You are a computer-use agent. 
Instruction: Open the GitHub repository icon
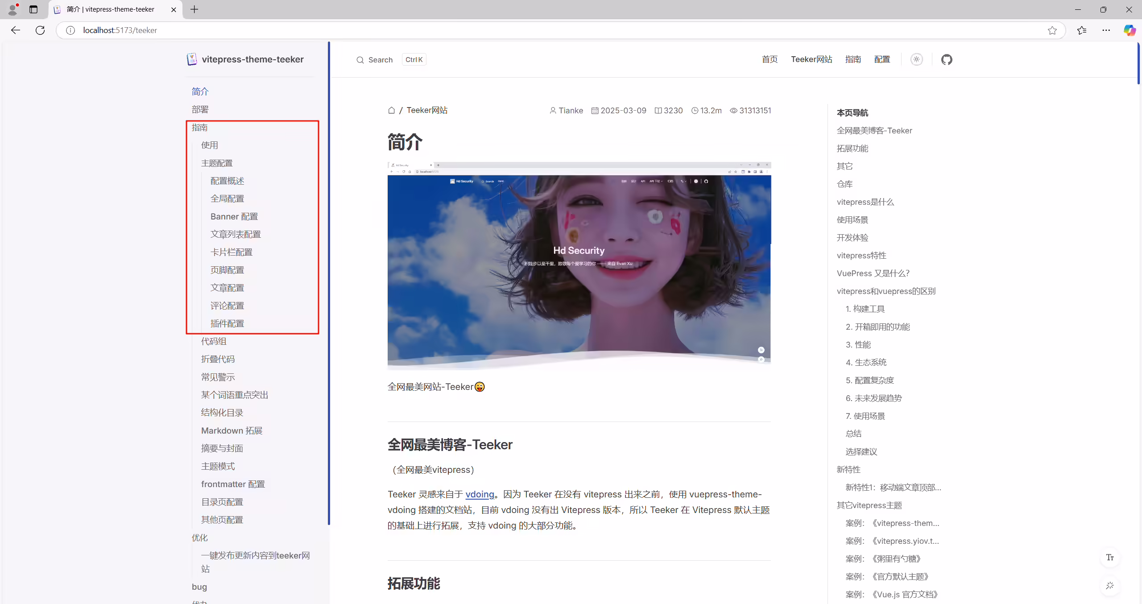[947, 59]
